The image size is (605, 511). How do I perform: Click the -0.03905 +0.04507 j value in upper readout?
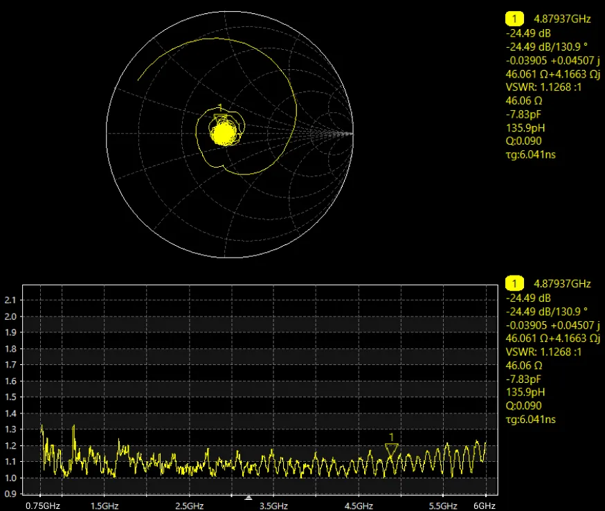coord(552,61)
